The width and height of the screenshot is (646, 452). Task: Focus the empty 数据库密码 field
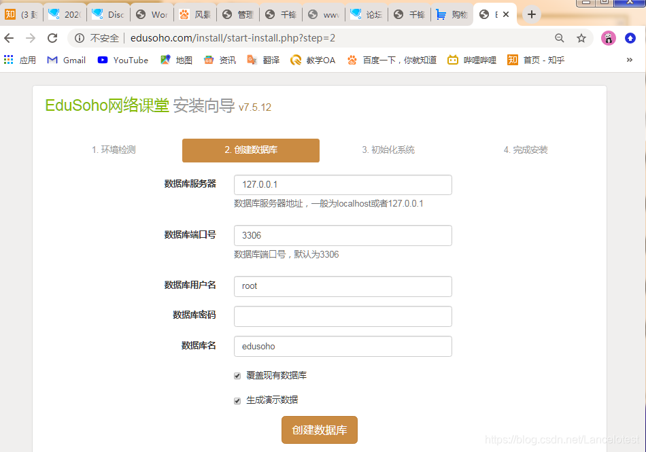343,317
